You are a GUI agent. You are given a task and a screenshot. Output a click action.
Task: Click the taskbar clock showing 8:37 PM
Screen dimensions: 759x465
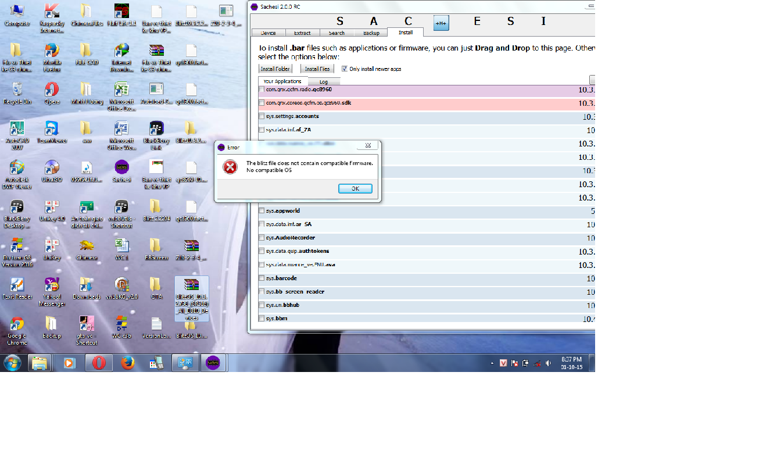coord(571,363)
